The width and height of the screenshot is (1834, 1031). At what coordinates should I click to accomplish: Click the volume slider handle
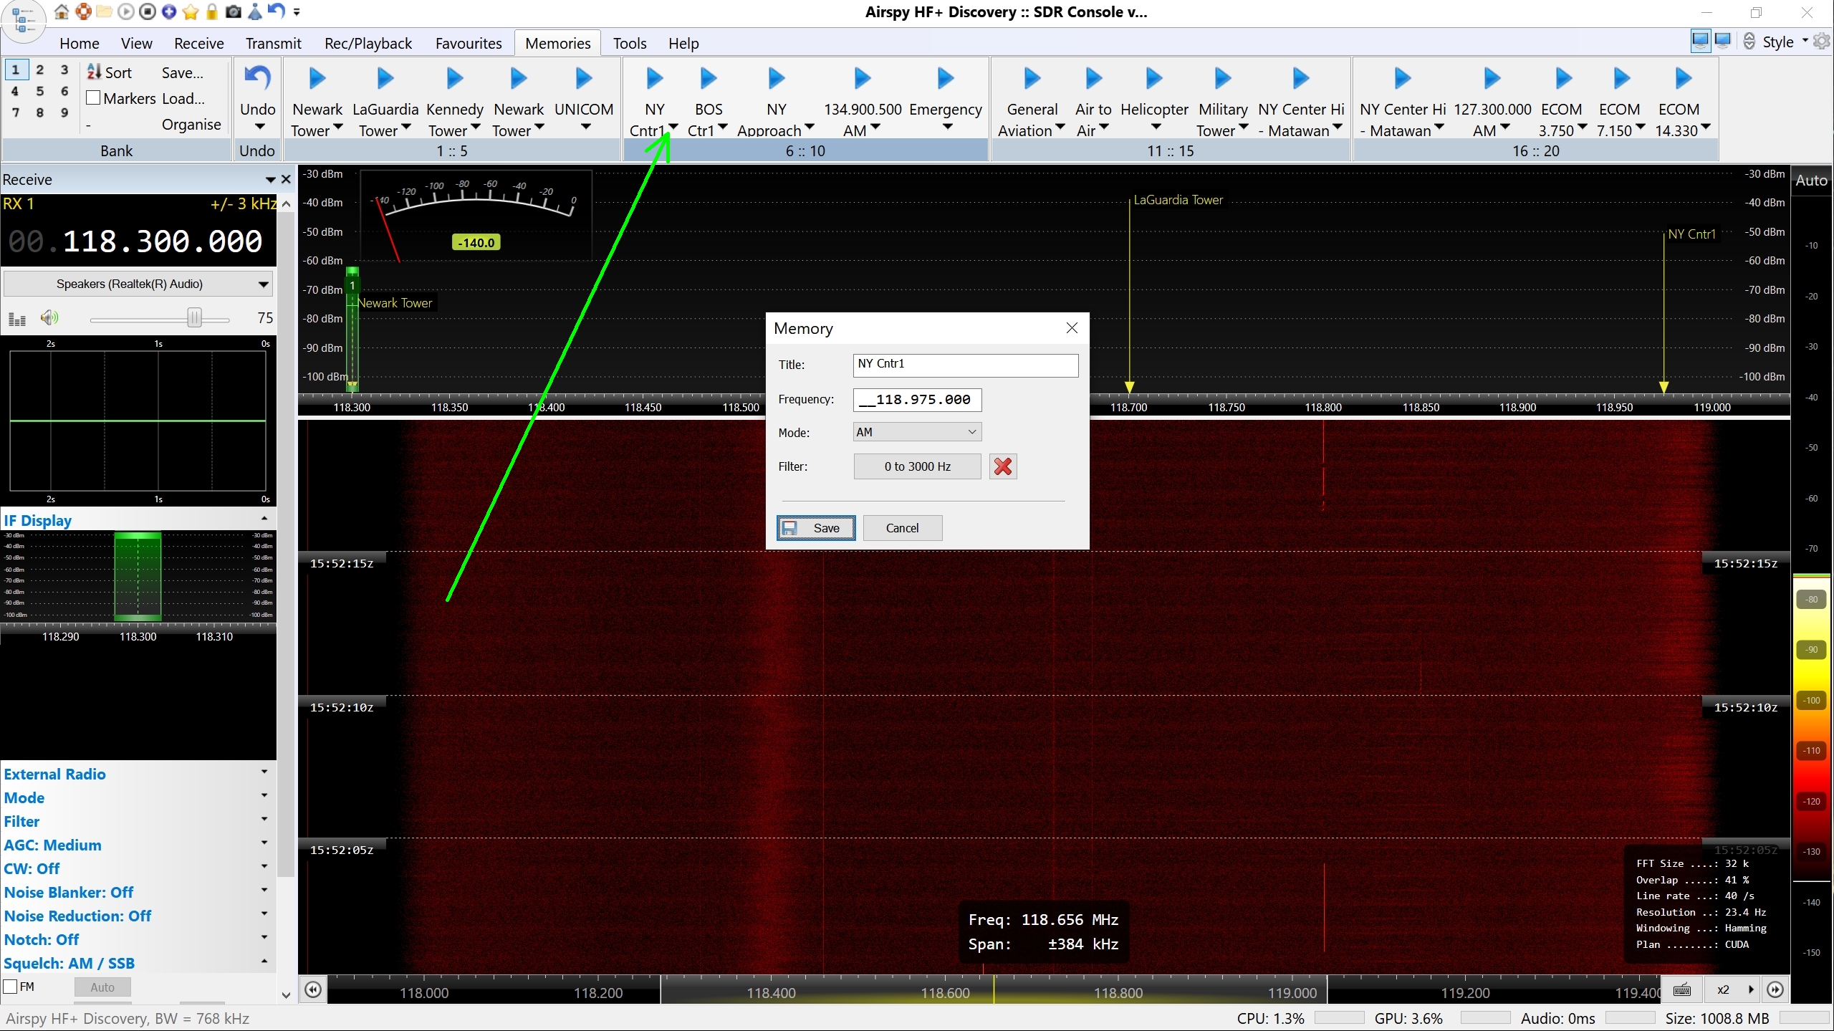click(194, 317)
